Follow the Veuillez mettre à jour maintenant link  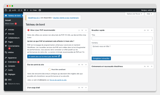click(66, 18)
